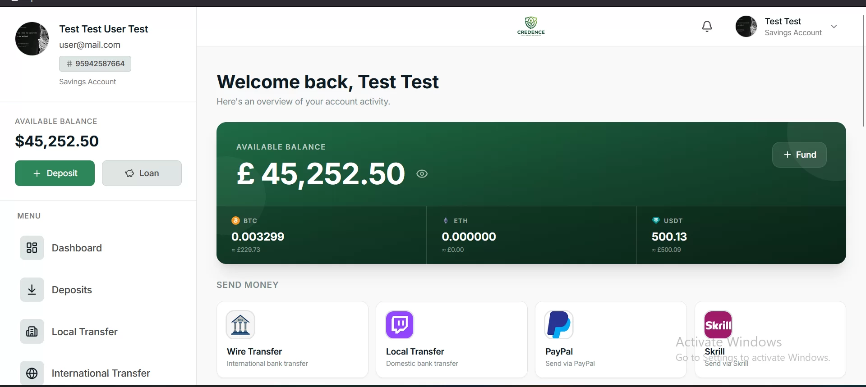Click the purple Local Transfer card icon
The image size is (866, 387).
(x=400, y=324)
